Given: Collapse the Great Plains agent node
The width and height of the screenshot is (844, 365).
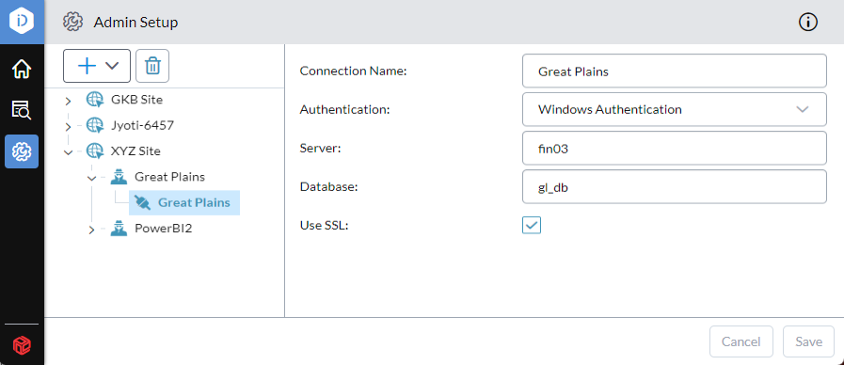Looking at the screenshot, I should coord(91,178).
